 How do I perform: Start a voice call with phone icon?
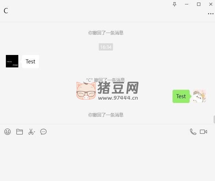click(x=193, y=132)
